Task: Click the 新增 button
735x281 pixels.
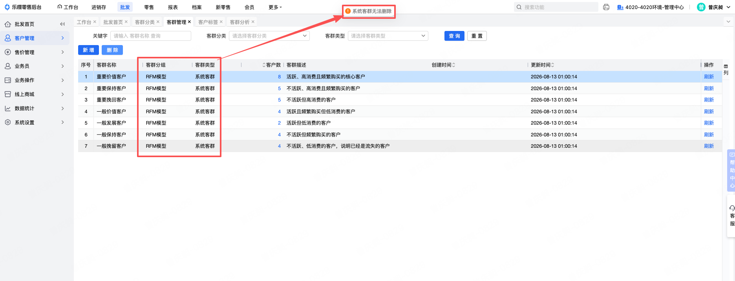Action: pos(88,50)
